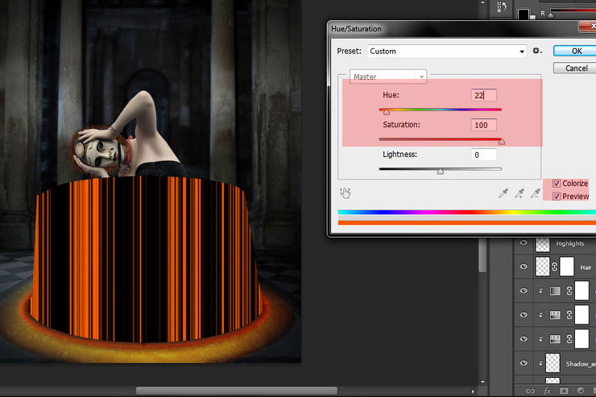
Task: Open the Preset dropdown
Action: tap(446, 51)
